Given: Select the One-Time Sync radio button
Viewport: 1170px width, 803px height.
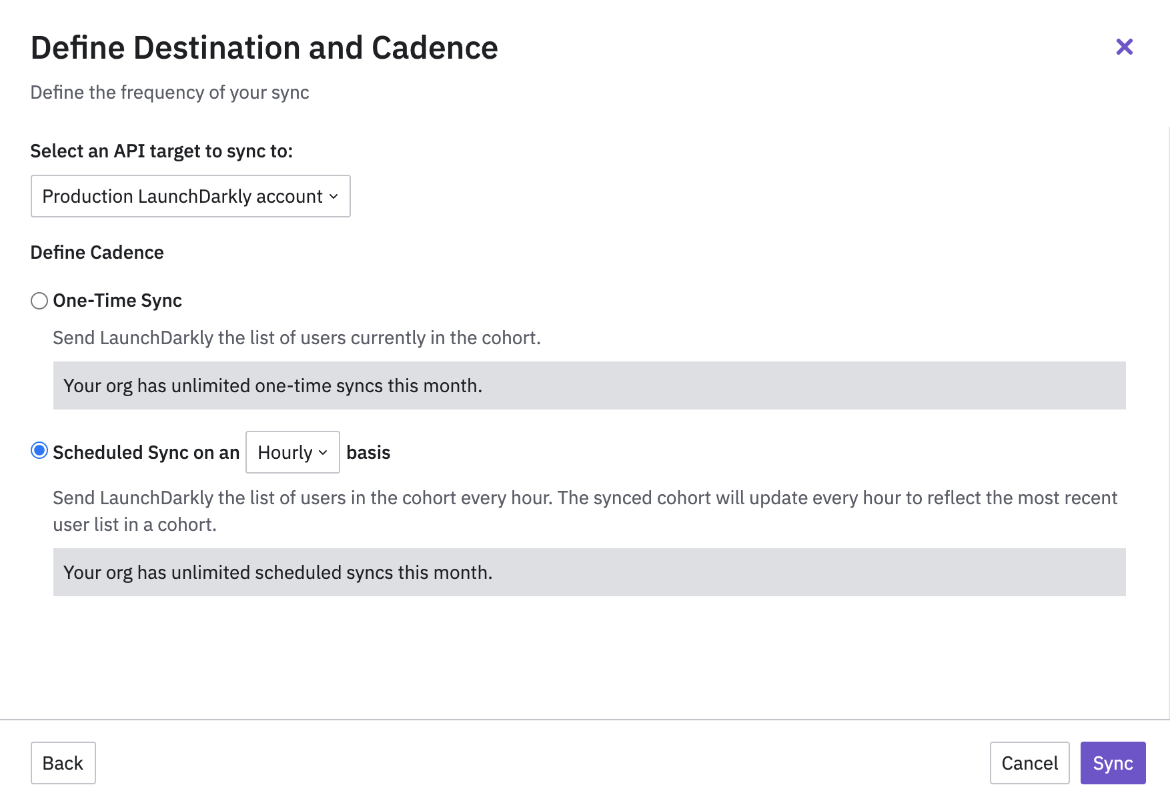Looking at the screenshot, I should (39, 301).
